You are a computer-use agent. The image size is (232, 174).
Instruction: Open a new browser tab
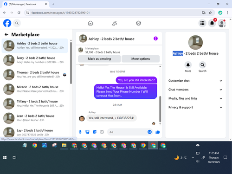53,4
